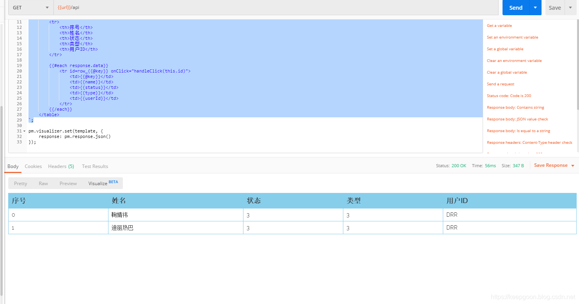Image resolution: width=579 pixels, height=304 pixels.
Task: Click line number 33 in the gutter
Action: pyautogui.click(x=19, y=142)
